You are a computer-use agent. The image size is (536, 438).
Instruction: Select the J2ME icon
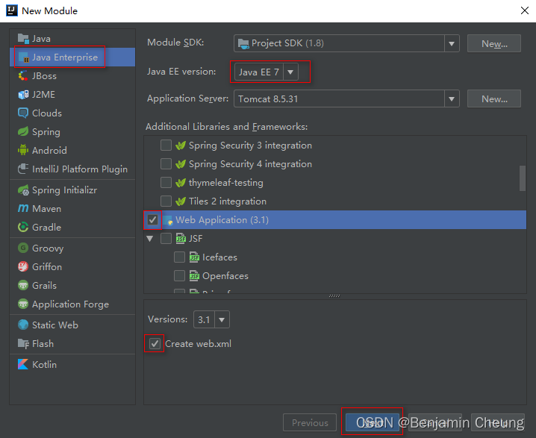[x=23, y=95]
